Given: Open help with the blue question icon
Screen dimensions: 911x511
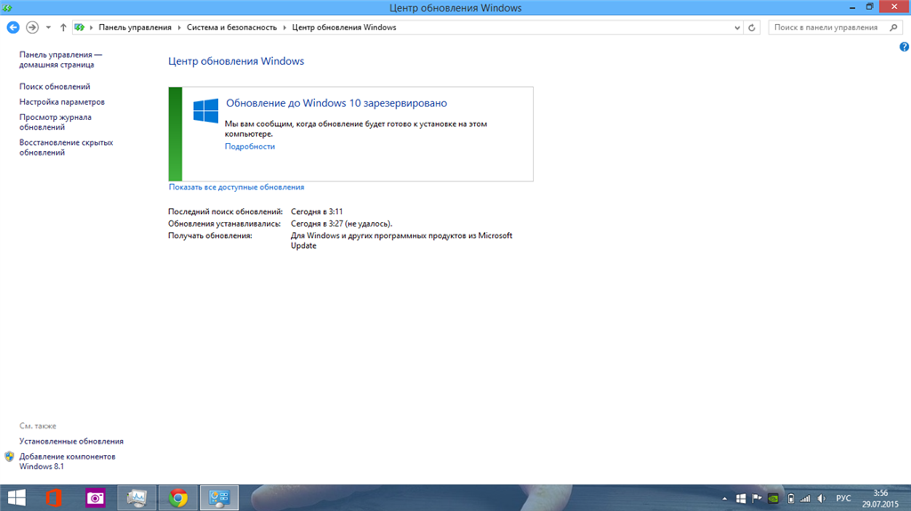Looking at the screenshot, I should coord(904,47).
